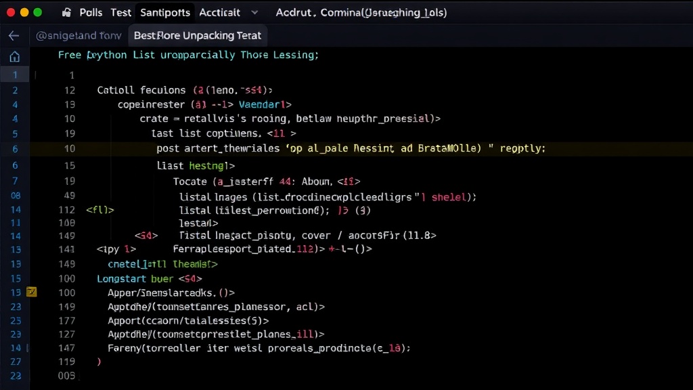Click the back arrow icon
Image resolution: width=693 pixels, height=390 pixels.
click(14, 35)
